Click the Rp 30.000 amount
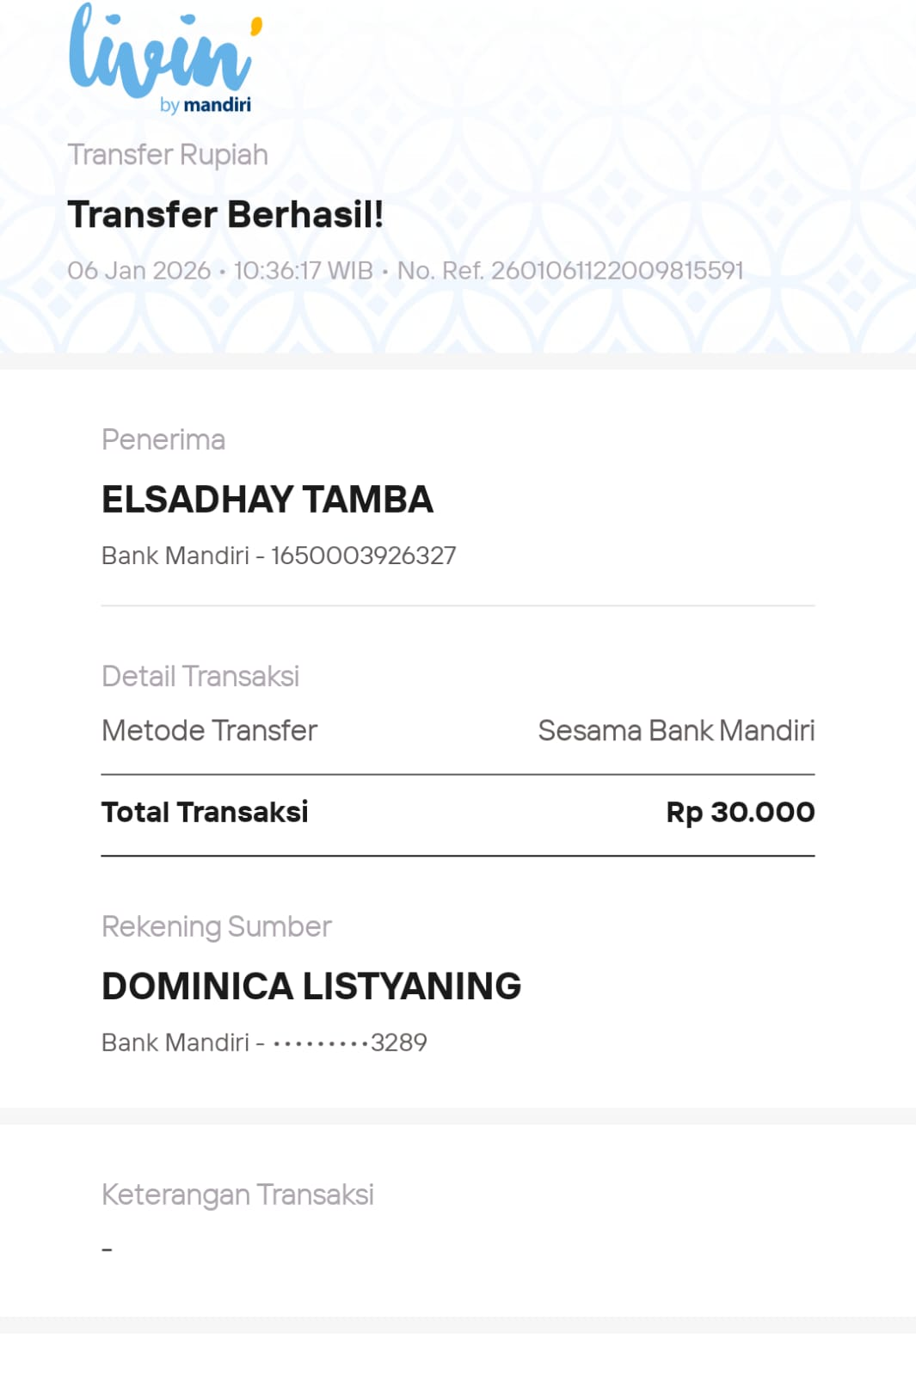This screenshot has width=916, height=1376. coord(740,812)
